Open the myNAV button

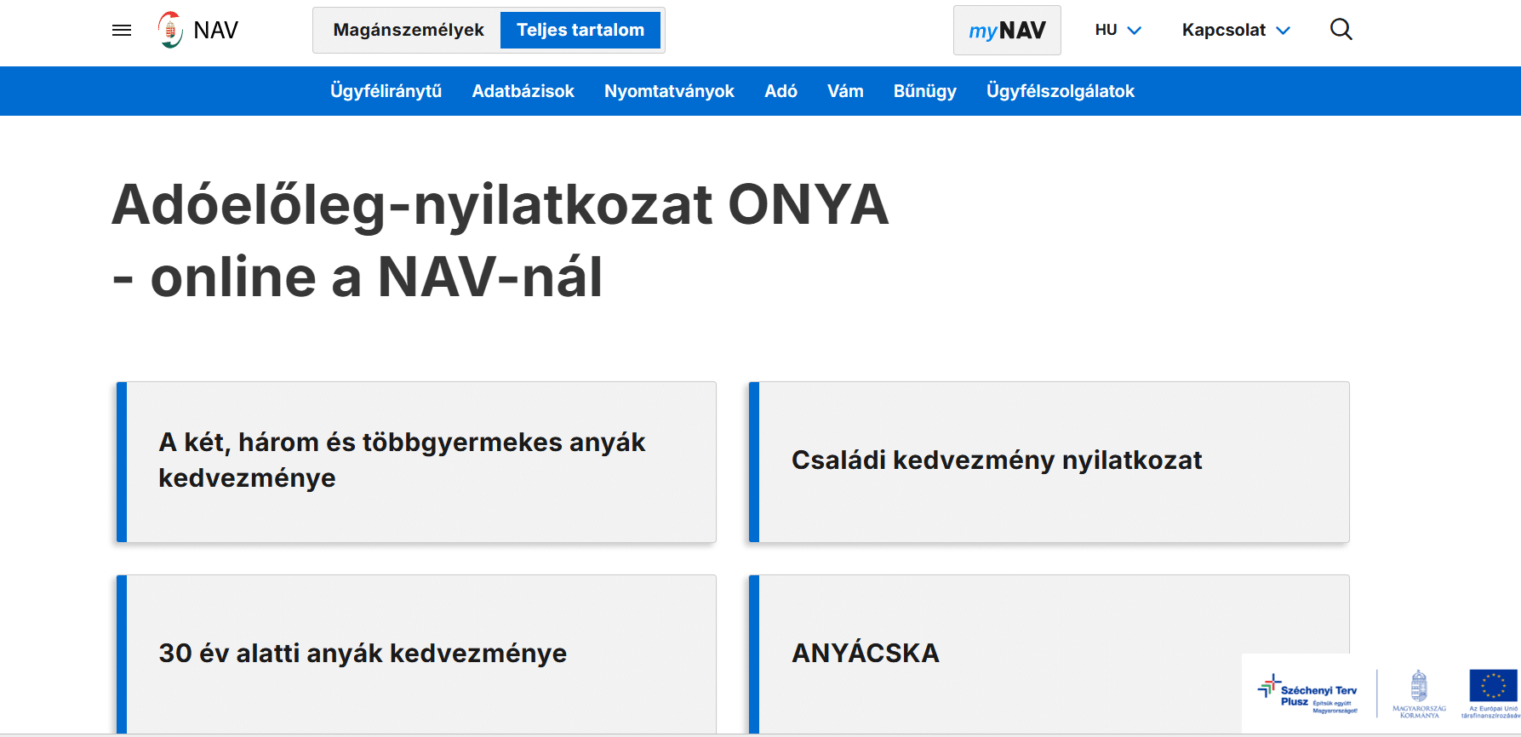tap(1007, 31)
